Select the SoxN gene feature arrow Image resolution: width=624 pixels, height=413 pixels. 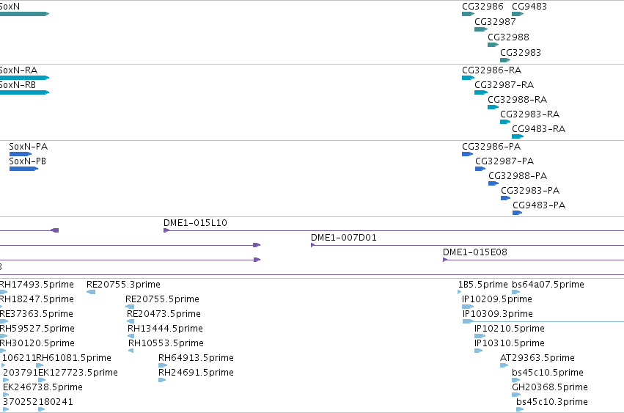coord(24,14)
